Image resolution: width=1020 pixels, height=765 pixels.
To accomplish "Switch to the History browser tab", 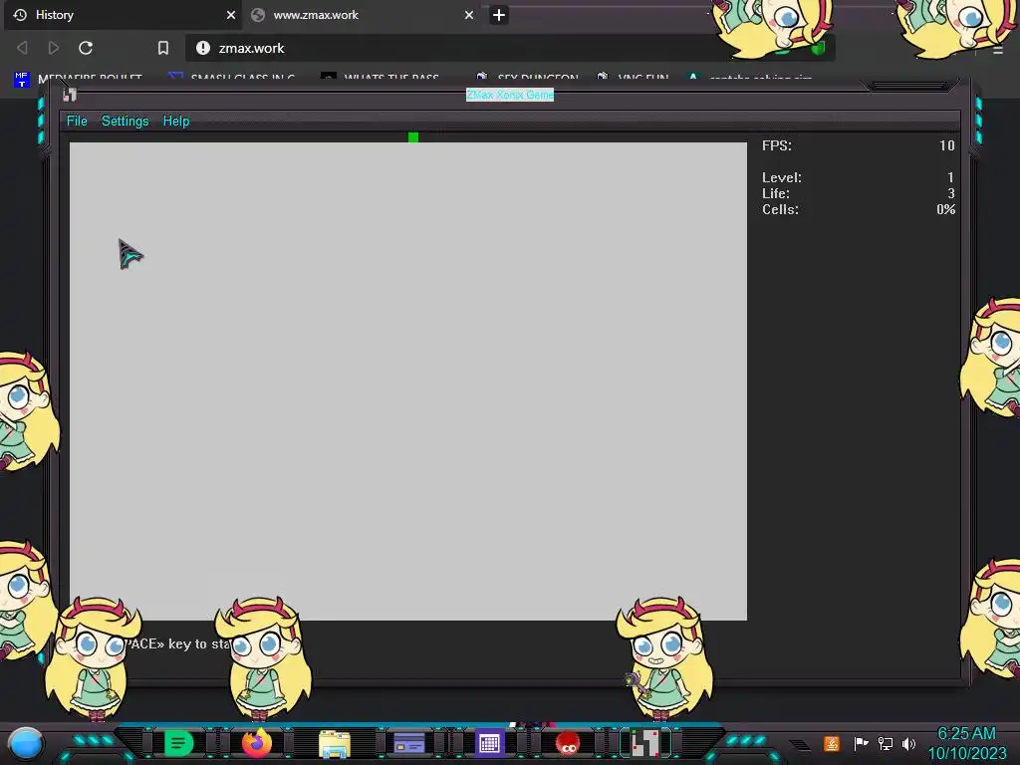I will tap(122, 15).
